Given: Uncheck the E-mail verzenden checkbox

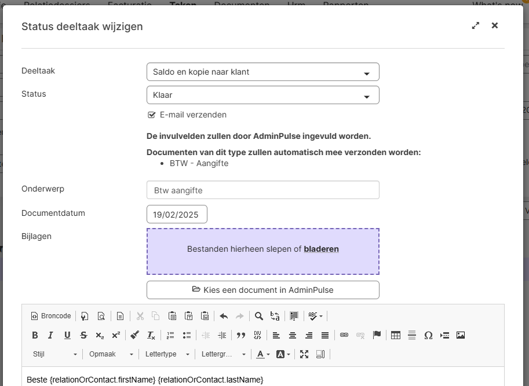Looking at the screenshot, I should [152, 115].
